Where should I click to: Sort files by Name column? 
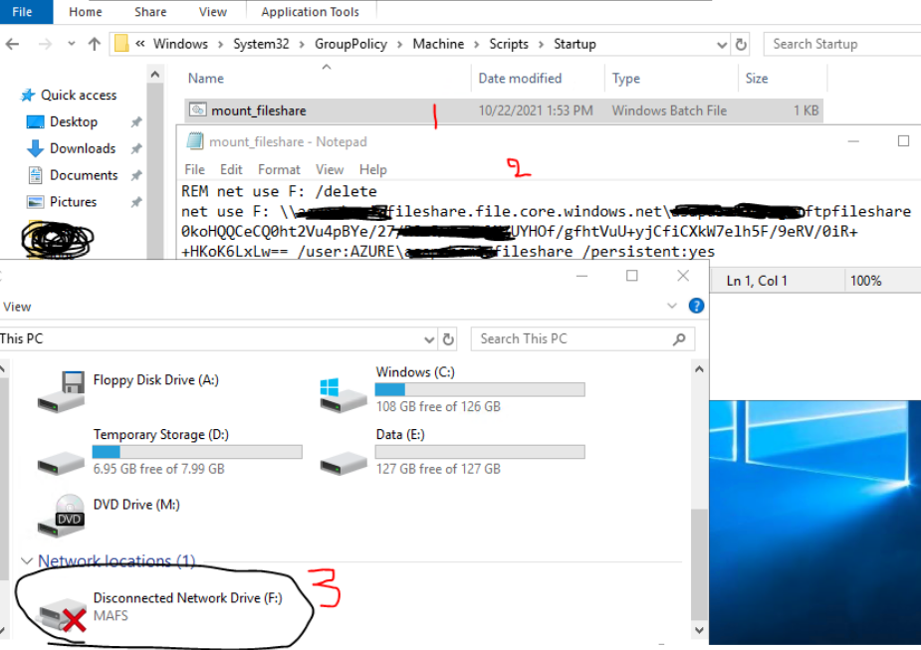click(x=205, y=78)
